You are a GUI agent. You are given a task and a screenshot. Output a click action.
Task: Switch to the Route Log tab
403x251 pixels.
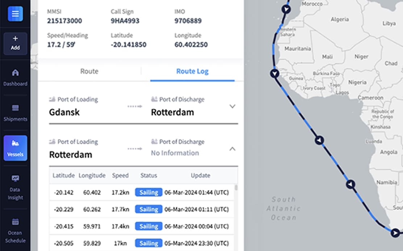pos(192,71)
